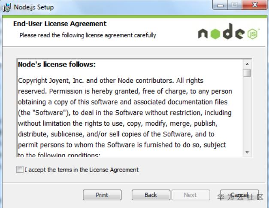Click the 'Please read the following license' subtitle
The height and width of the screenshot is (208, 269).
pos(88,35)
